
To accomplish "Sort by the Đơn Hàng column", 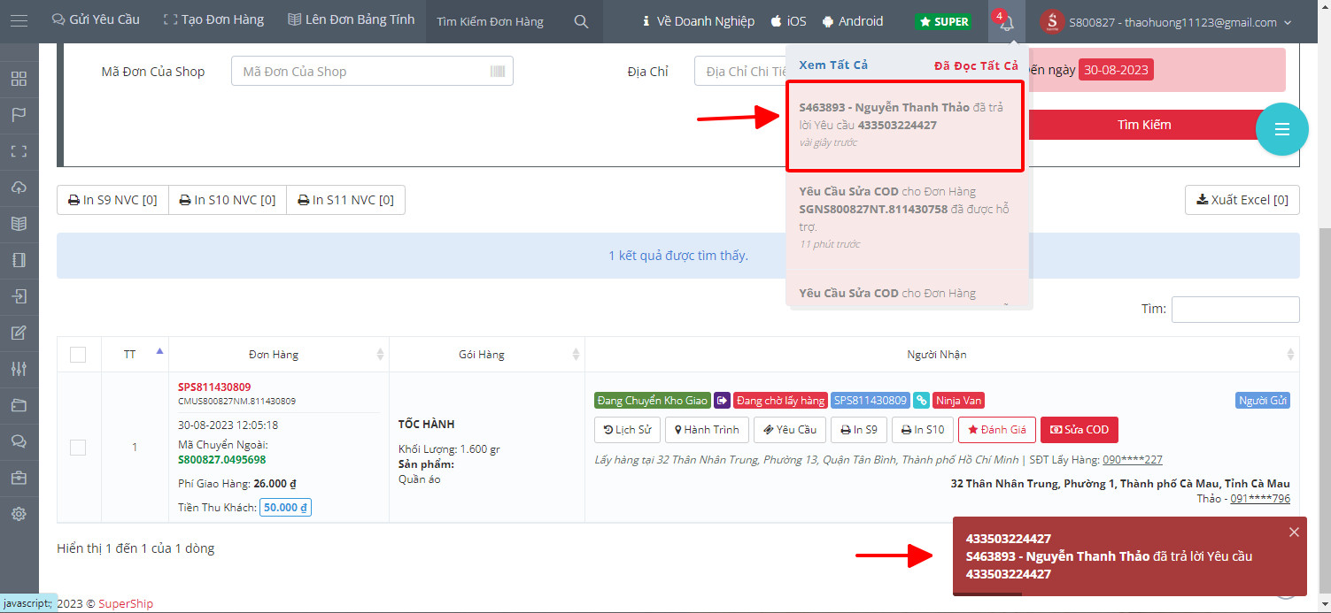I will tap(278, 355).
